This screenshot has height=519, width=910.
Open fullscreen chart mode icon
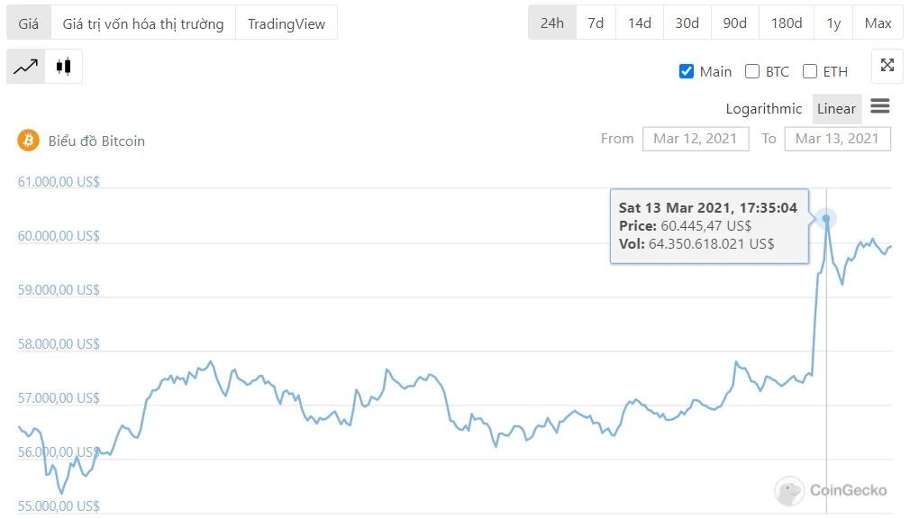[x=887, y=65]
